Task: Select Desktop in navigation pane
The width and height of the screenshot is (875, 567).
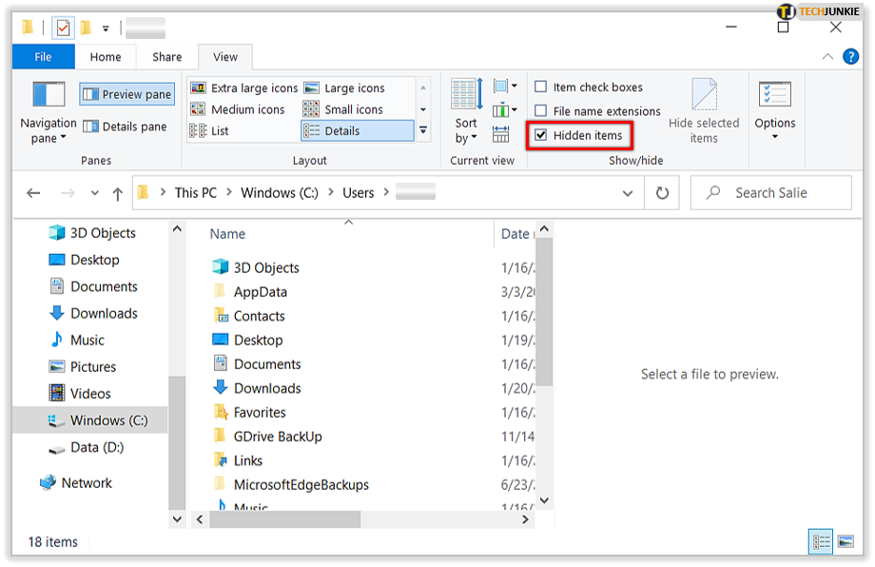Action: tap(85, 260)
